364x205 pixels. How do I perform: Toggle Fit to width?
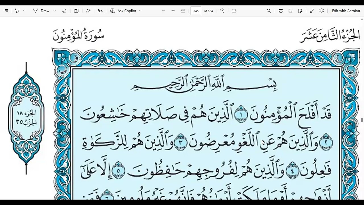point(183,11)
